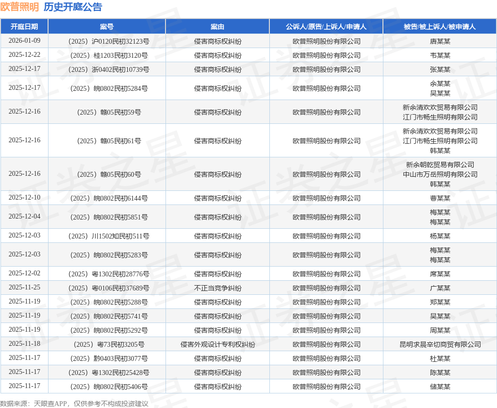Screen dimensions: 497x408
Task: Select the 案号 column header
Action: coord(107,27)
